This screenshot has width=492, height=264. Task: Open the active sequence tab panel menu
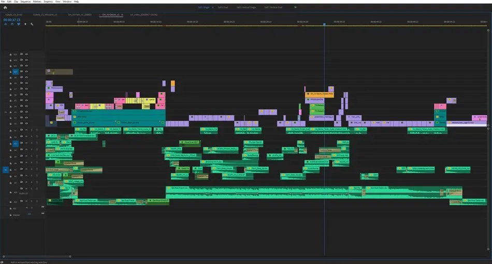click(x=123, y=15)
